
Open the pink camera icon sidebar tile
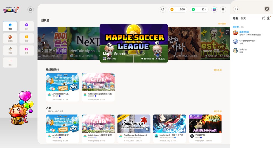27,50
